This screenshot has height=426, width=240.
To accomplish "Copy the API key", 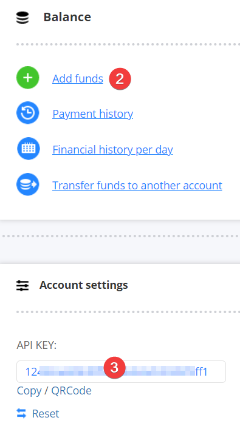I will pyautogui.click(x=29, y=391).
